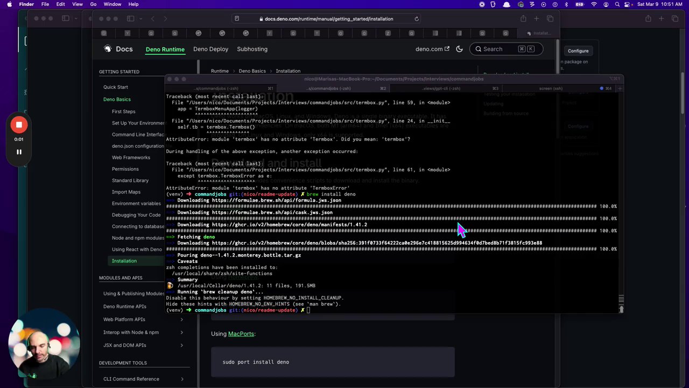Open the View menu
Screen dimensions: 689x388
[78, 4]
